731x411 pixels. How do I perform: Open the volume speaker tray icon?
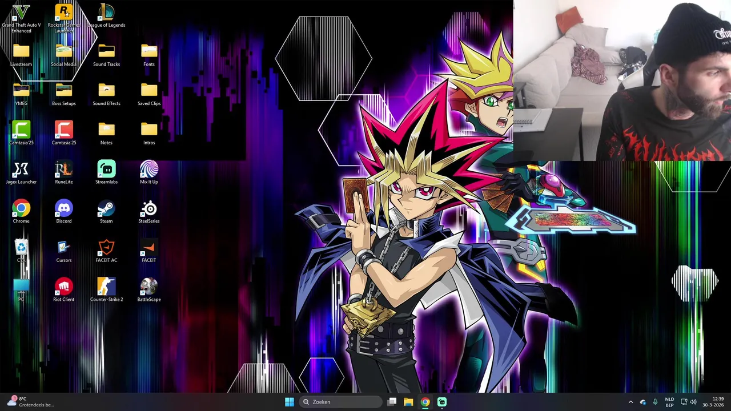[694, 402]
